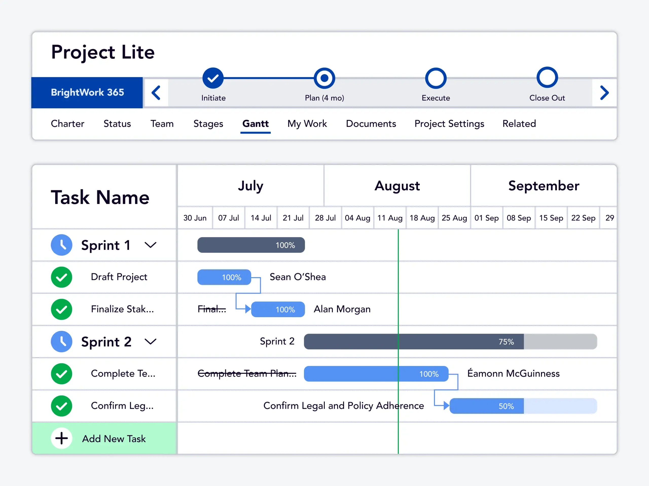Click dependency arrow into Finalize Stakeholder bar
The width and height of the screenshot is (649, 486).
pyautogui.click(x=247, y=309)
